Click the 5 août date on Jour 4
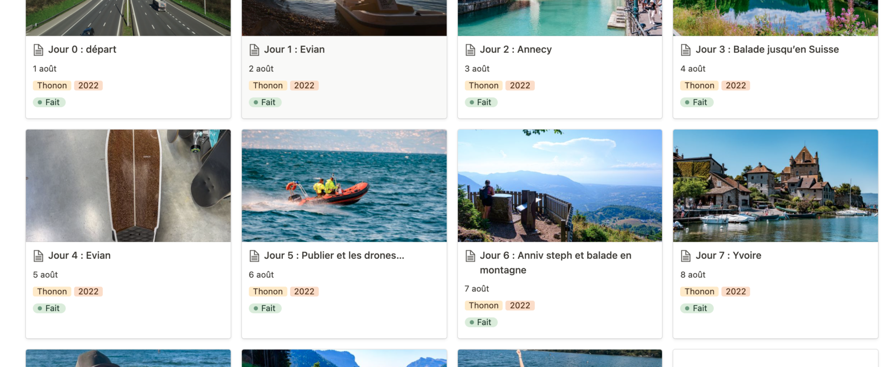This screenshot has height=367, width=892. [x=45, y=275]
